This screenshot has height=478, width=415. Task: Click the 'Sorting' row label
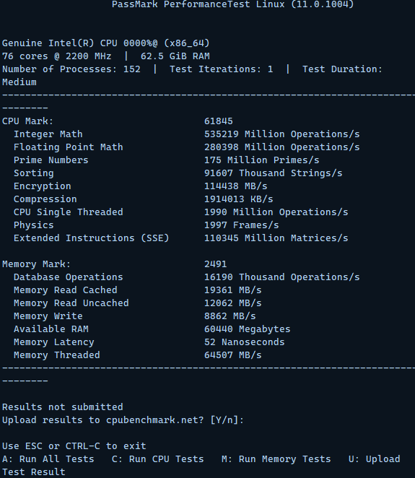pos(33,173)
